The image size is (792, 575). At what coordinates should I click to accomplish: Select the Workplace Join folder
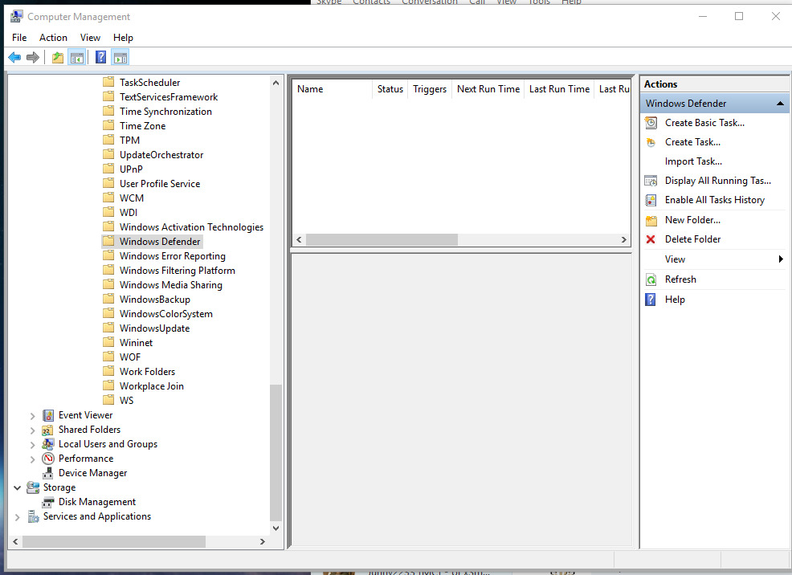tap(152, 386)
